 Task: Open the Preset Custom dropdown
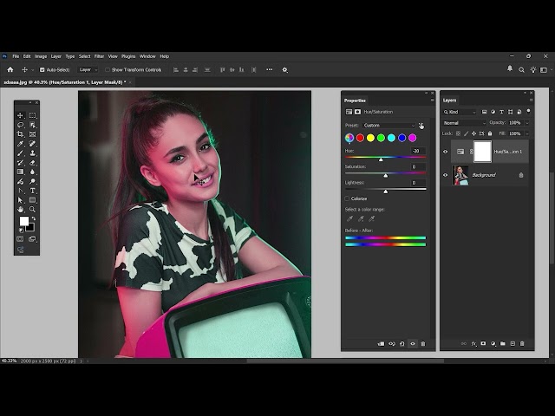tap(389, 126)
